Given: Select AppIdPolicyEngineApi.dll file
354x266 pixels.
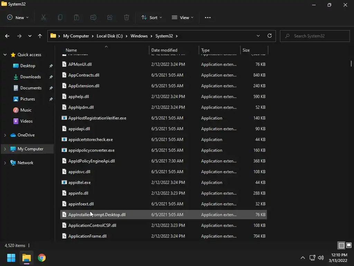Looking at the screenshot, I should tap(164, 161).
